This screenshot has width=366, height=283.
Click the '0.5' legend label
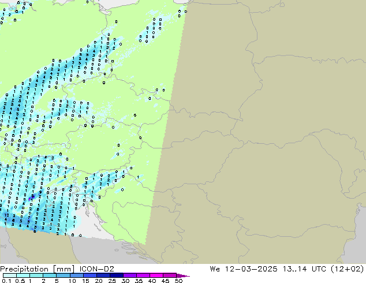pos(20,281)
